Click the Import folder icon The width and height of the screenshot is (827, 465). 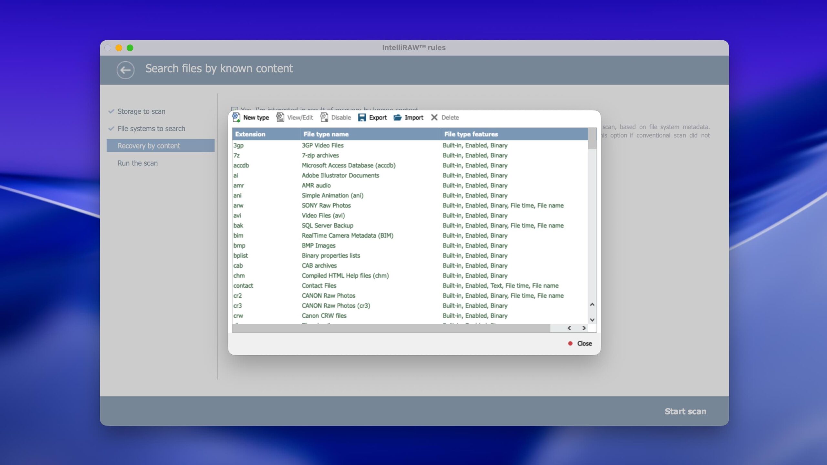click(397, 117)
